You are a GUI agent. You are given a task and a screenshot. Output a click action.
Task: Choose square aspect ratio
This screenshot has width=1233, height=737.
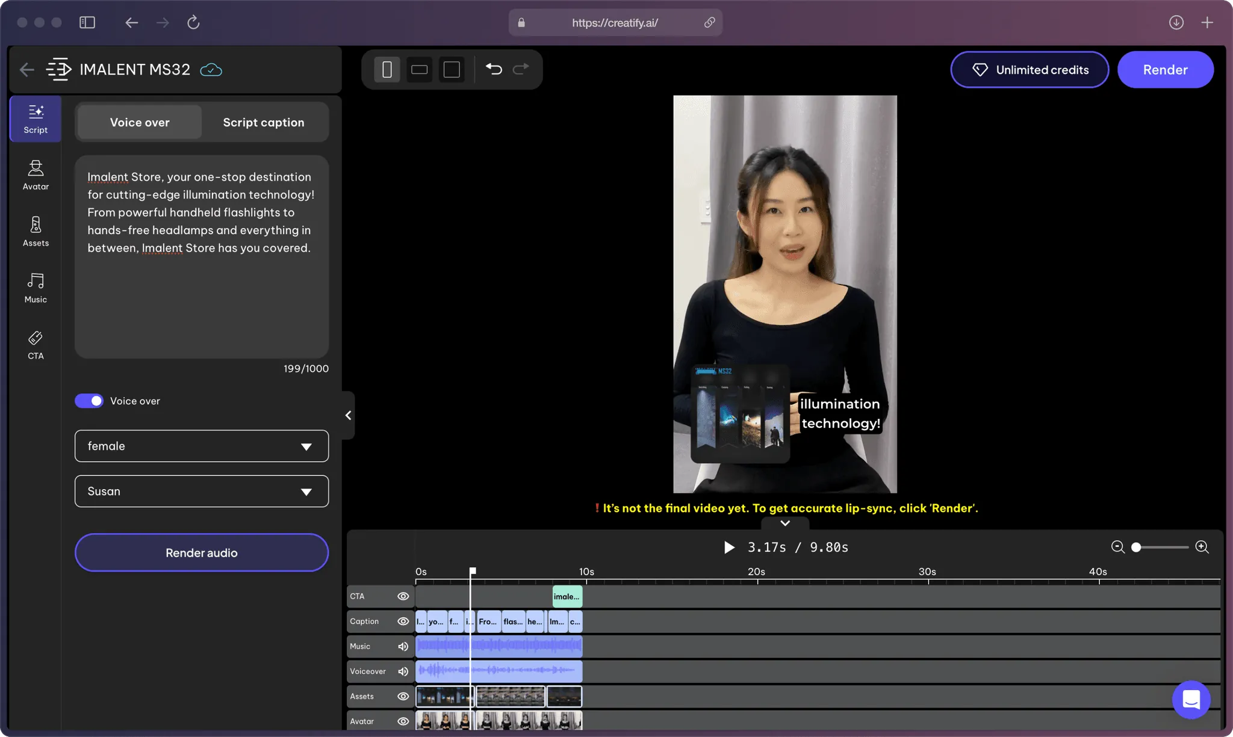tap(452, 70)
